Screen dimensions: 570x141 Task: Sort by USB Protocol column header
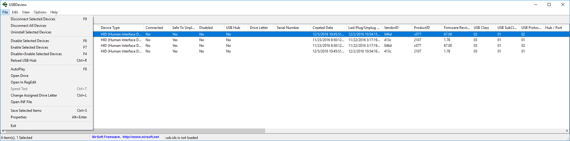click(x=531, y=28)
